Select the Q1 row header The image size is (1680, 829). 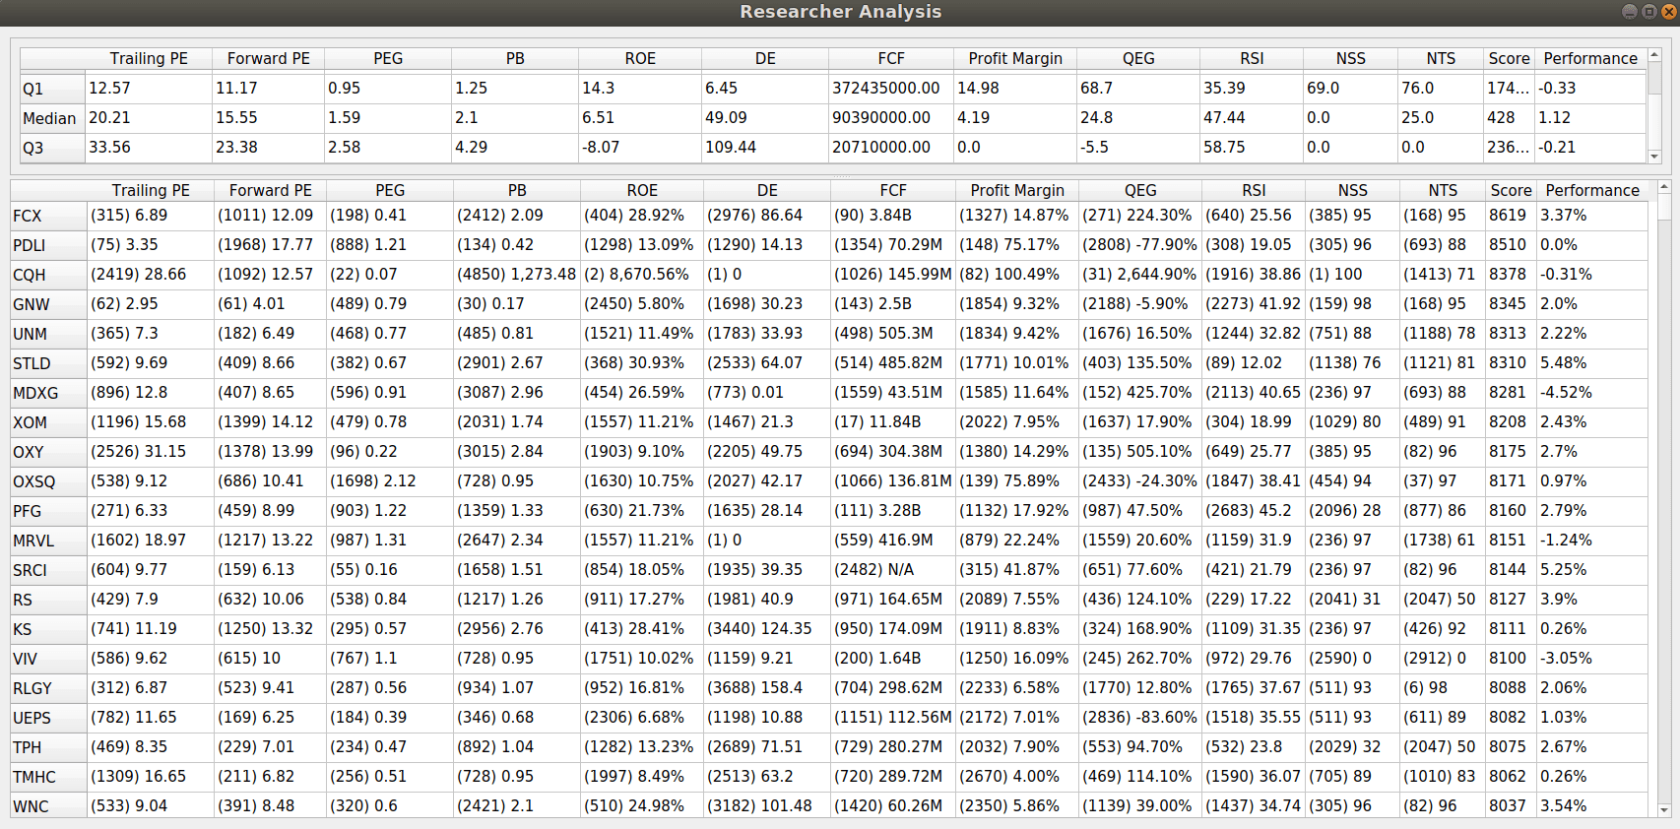(x=52, y=88)
